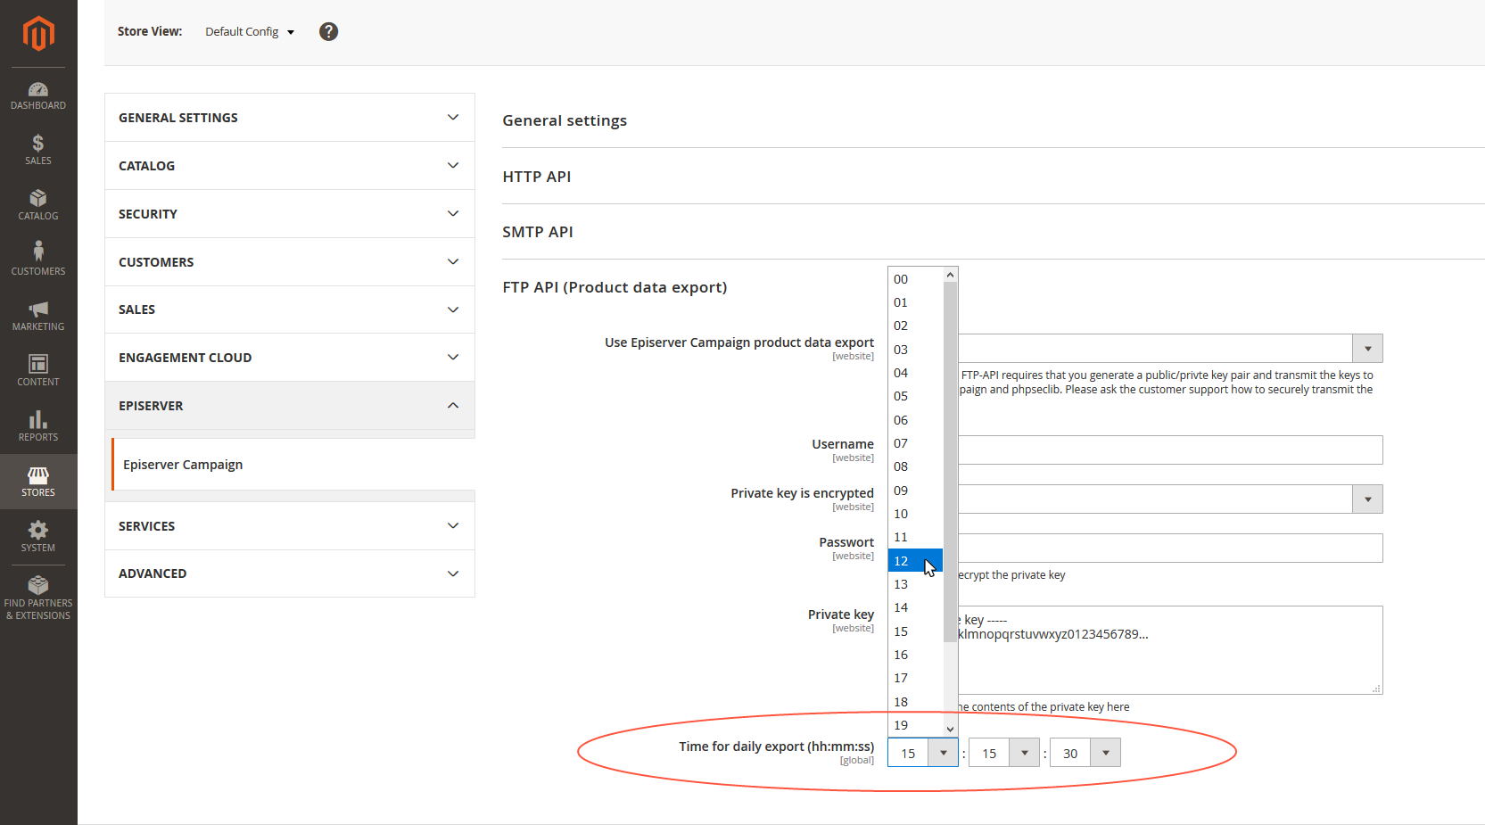
Task: Open the seconds dropdown showing 30
Action: click(1085, 753)
